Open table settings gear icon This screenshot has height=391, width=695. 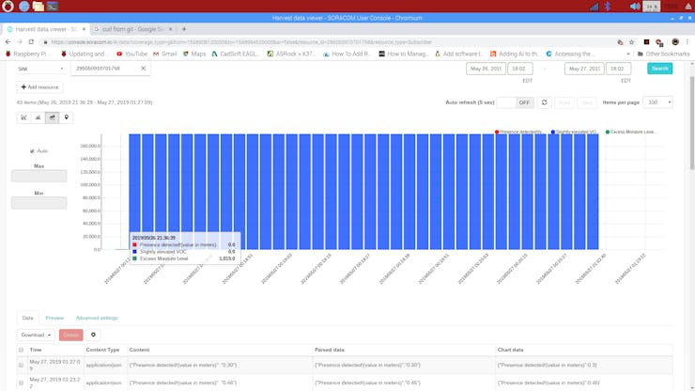tap(93, 335)
